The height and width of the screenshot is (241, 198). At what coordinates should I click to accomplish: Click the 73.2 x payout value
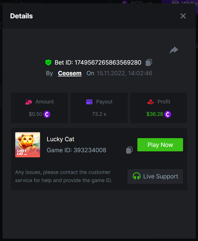[x=99, y=114]
